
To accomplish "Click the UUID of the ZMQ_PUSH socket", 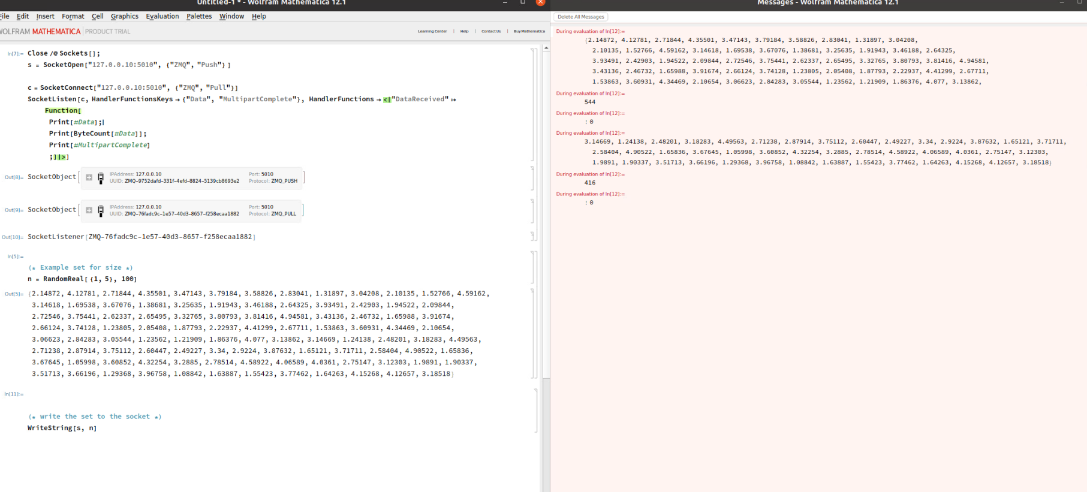I will coord(182,181).
